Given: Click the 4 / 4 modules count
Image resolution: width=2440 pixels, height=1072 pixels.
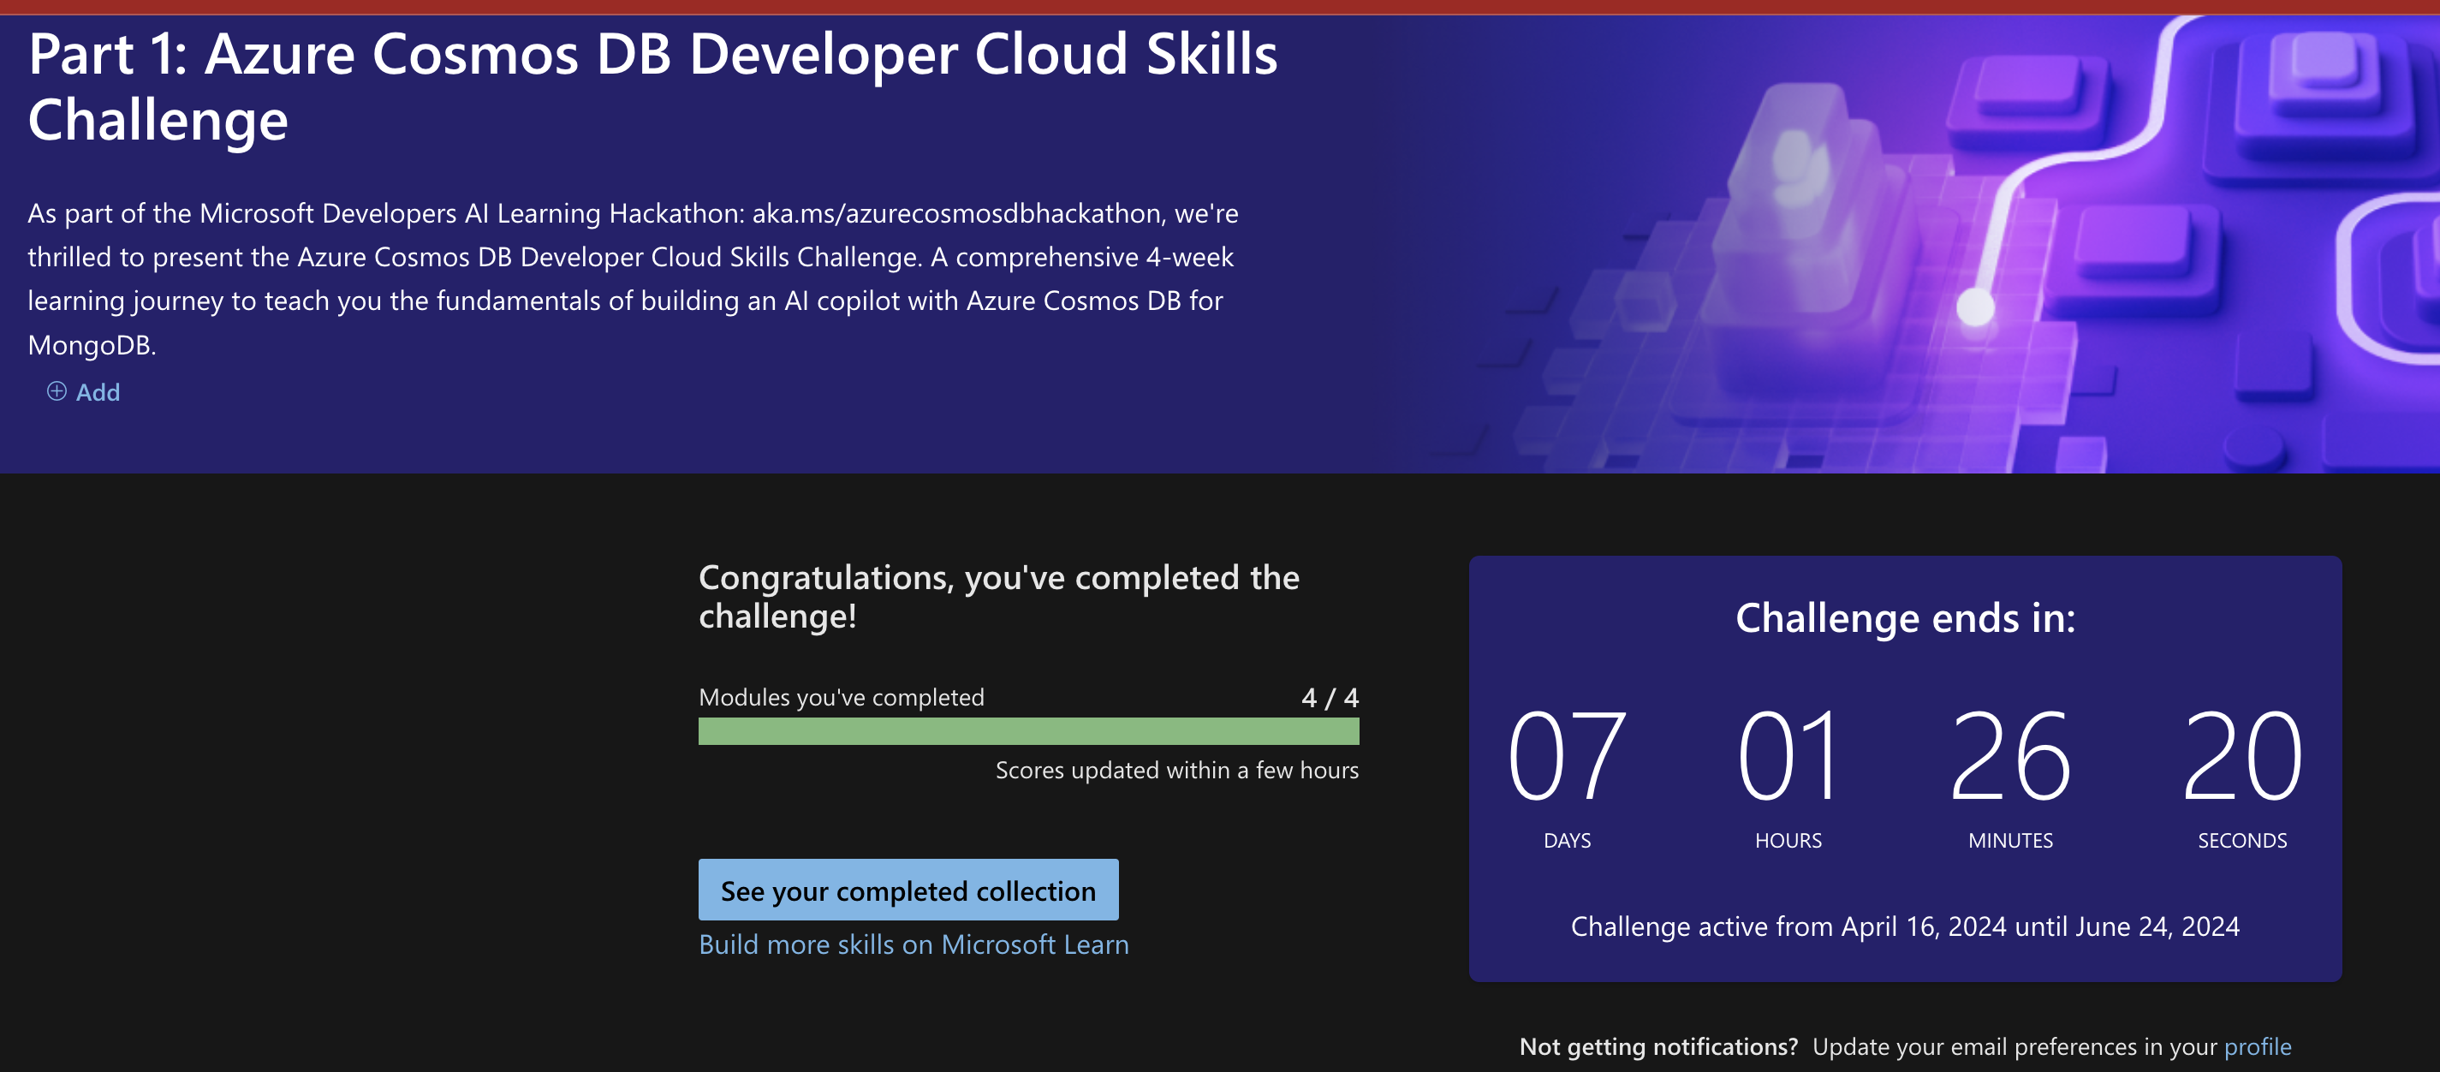Looking at the screenshot, I should [x=1329, y=698].
